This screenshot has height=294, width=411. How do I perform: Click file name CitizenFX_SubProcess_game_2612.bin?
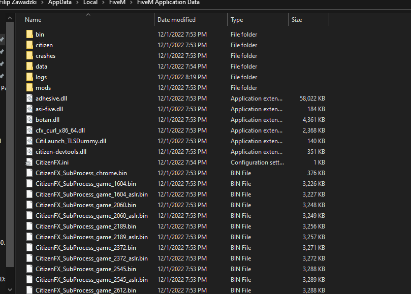point(86,290)
